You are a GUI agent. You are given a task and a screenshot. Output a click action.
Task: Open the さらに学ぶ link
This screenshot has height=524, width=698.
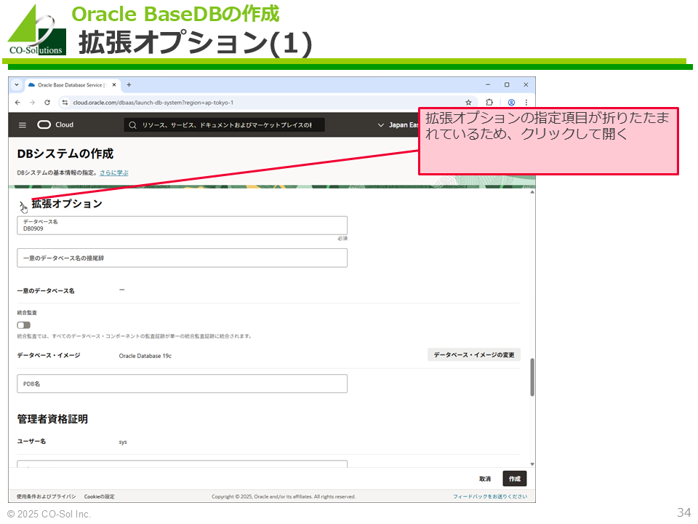click(x=114, y=173)
